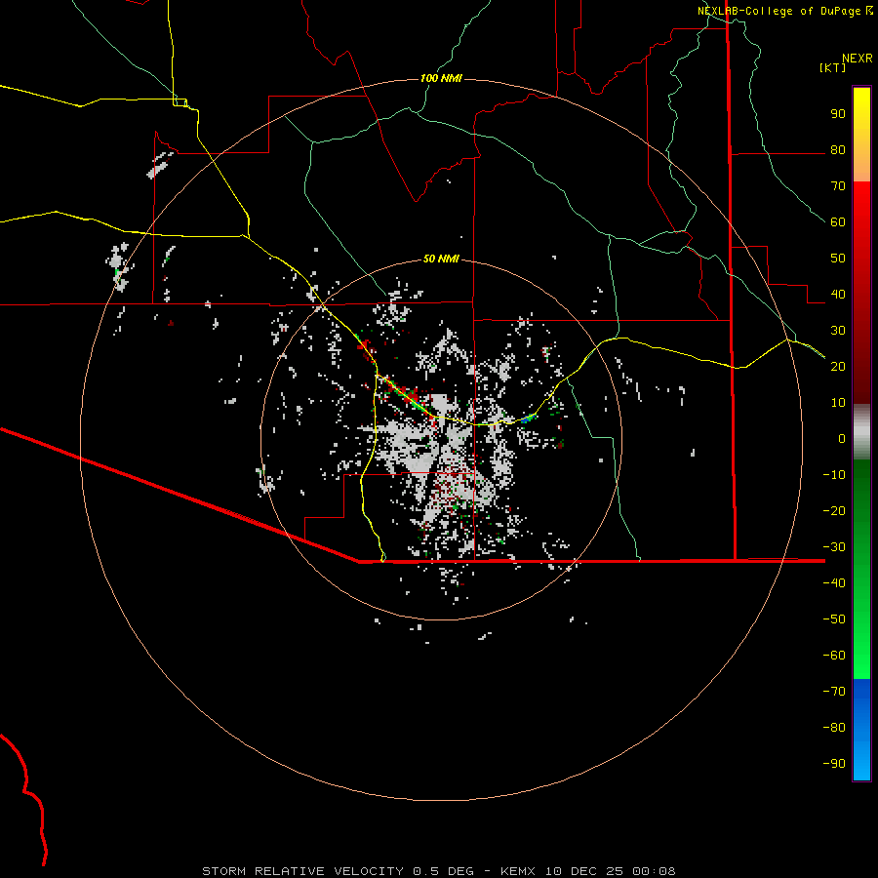This screenshot has width=878, height=878.
Task: Click the [KT] units label
Action: pyautogui.click(x=833, y=67)
